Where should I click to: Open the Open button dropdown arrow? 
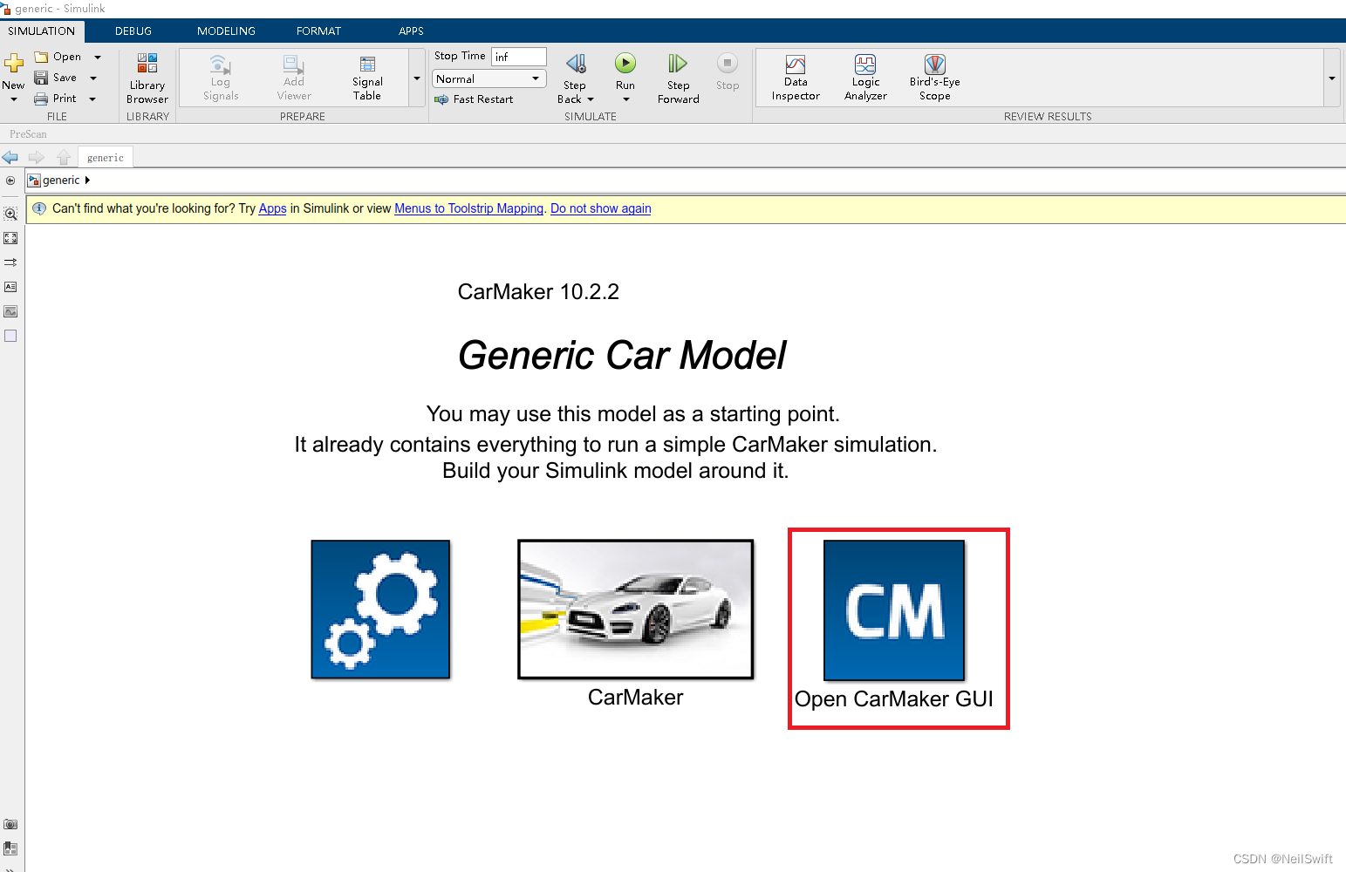pos(97,56)
